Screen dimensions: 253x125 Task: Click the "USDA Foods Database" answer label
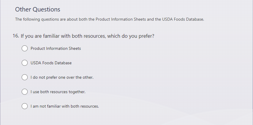click(51, 63)
